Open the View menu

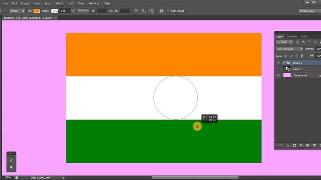coord(81,3)
